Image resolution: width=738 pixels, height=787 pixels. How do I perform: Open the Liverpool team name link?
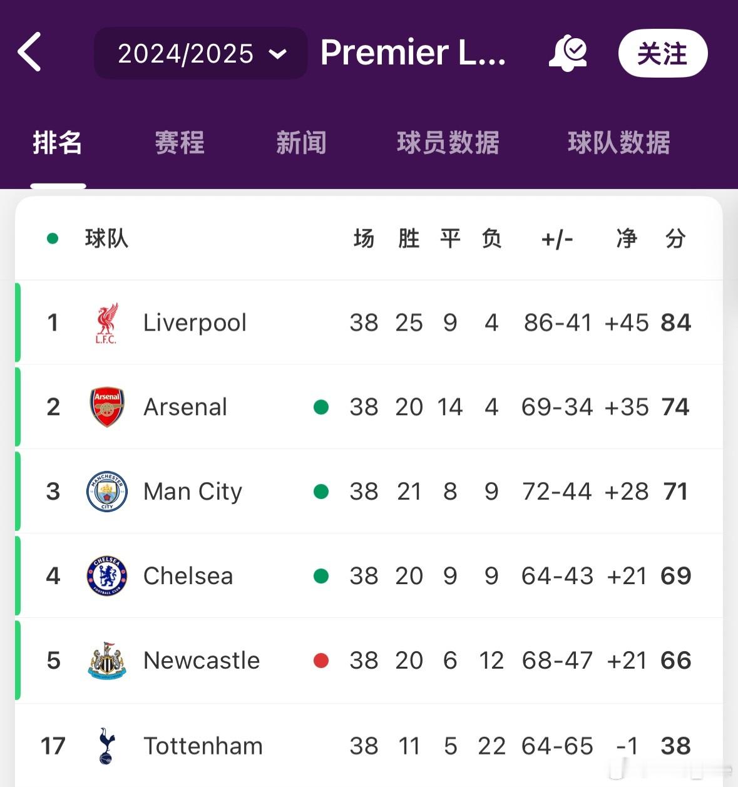tap(195, 323)
